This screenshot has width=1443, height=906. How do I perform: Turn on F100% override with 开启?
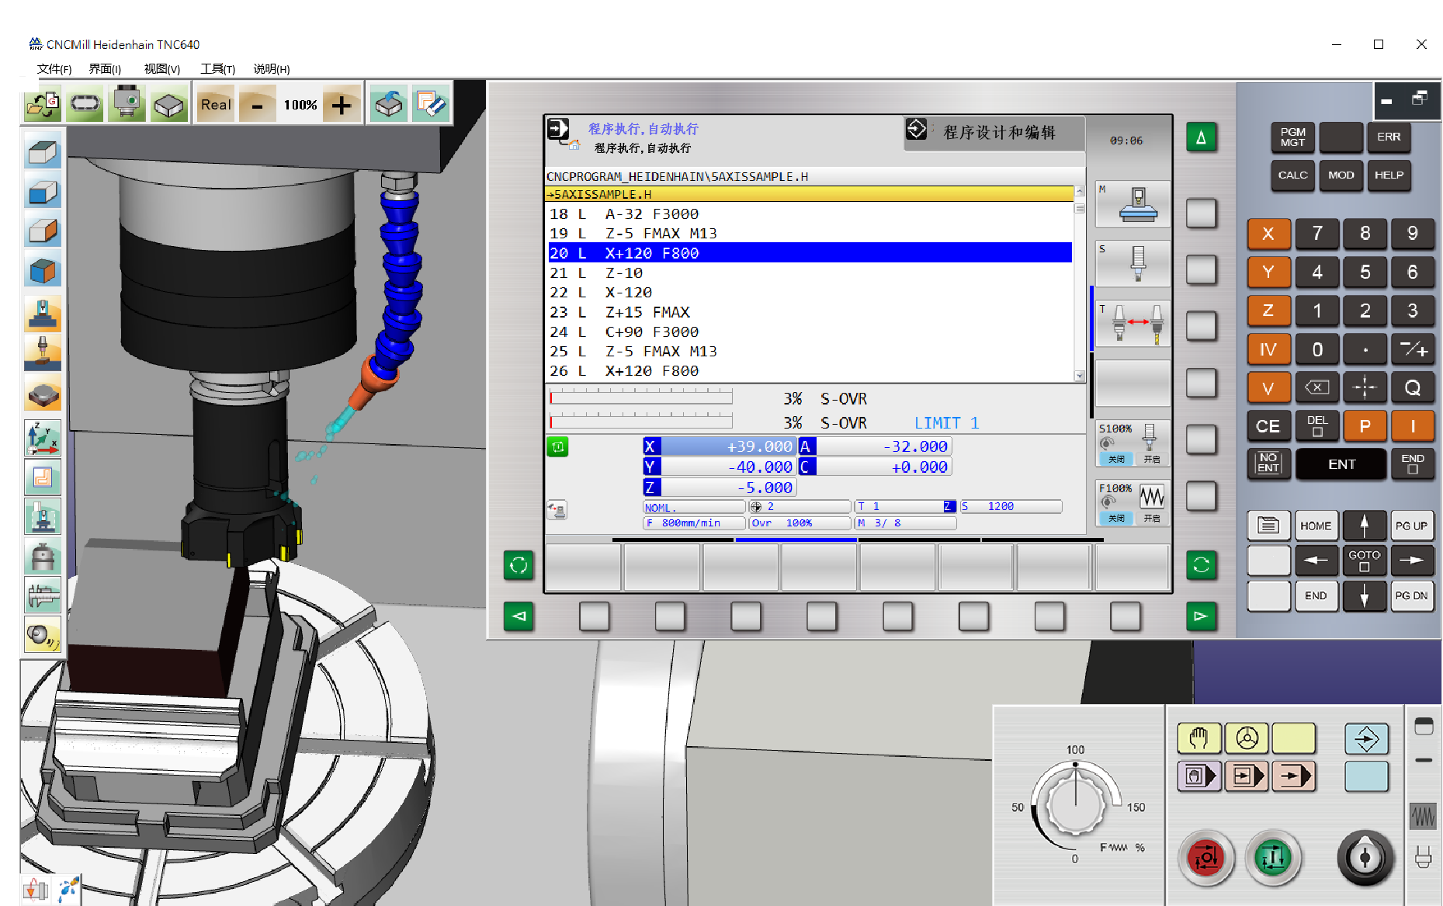click(x=1152, y=518)
